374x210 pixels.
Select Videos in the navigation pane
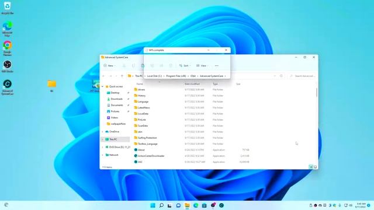tap(115, 118)
